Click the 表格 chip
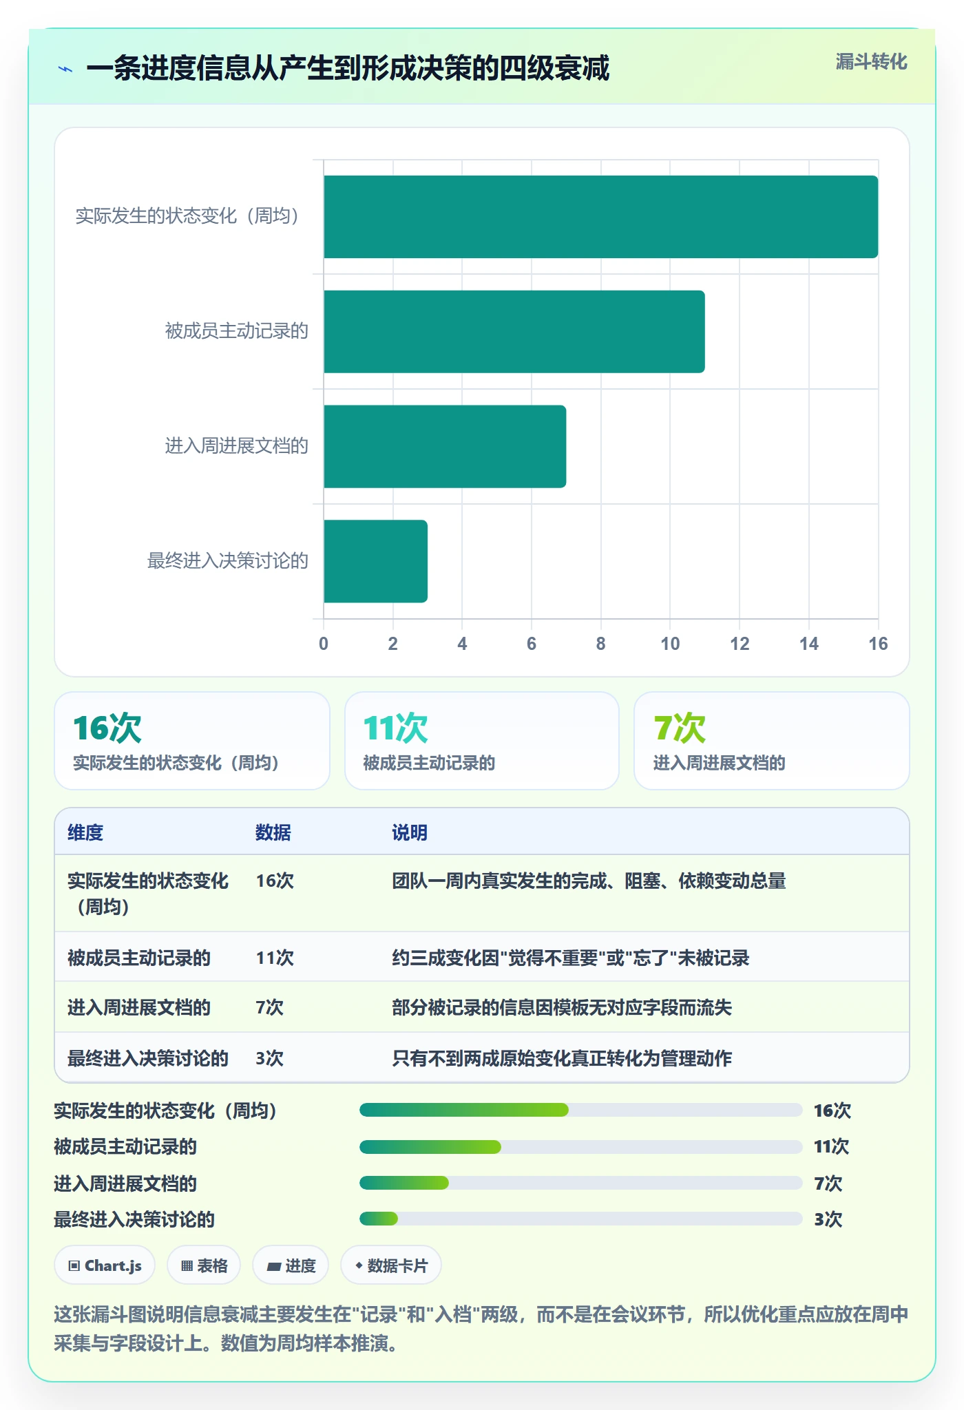 coord(204,1265)
